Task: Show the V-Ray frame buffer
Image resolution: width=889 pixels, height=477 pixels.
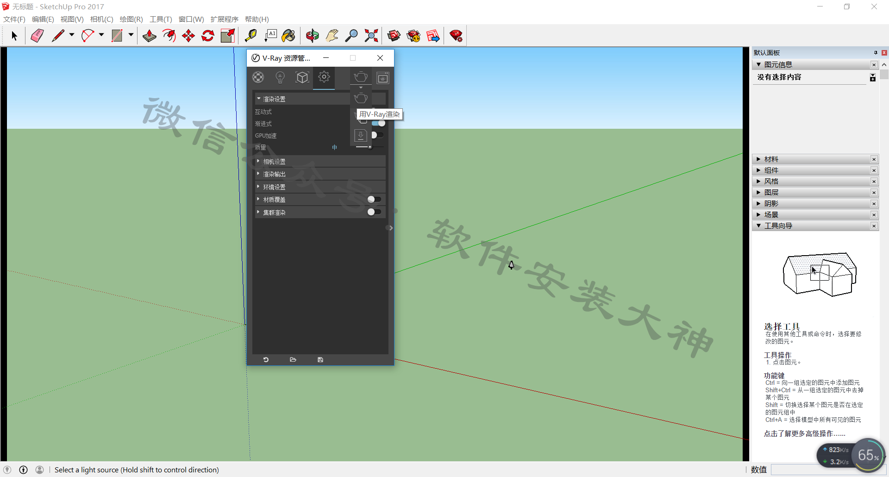Action: (x=383, y=77)
